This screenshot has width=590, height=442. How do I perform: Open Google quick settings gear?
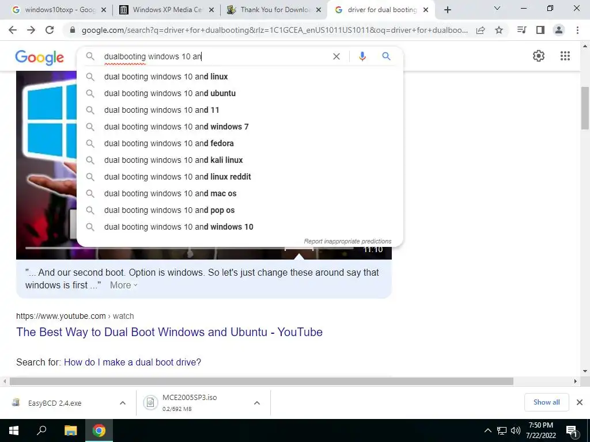coord(539,56)
